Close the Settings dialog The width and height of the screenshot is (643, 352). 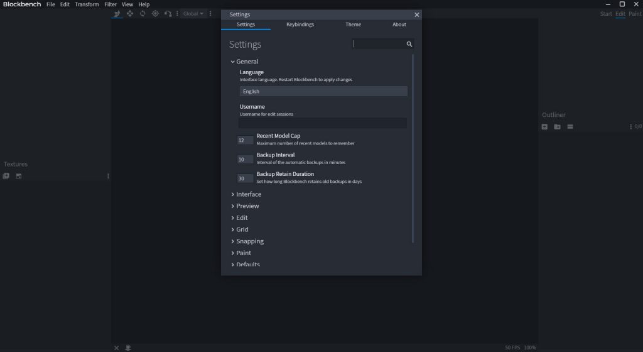click(417, 14)
